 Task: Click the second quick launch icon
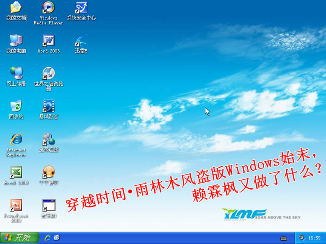coord(57,238)
